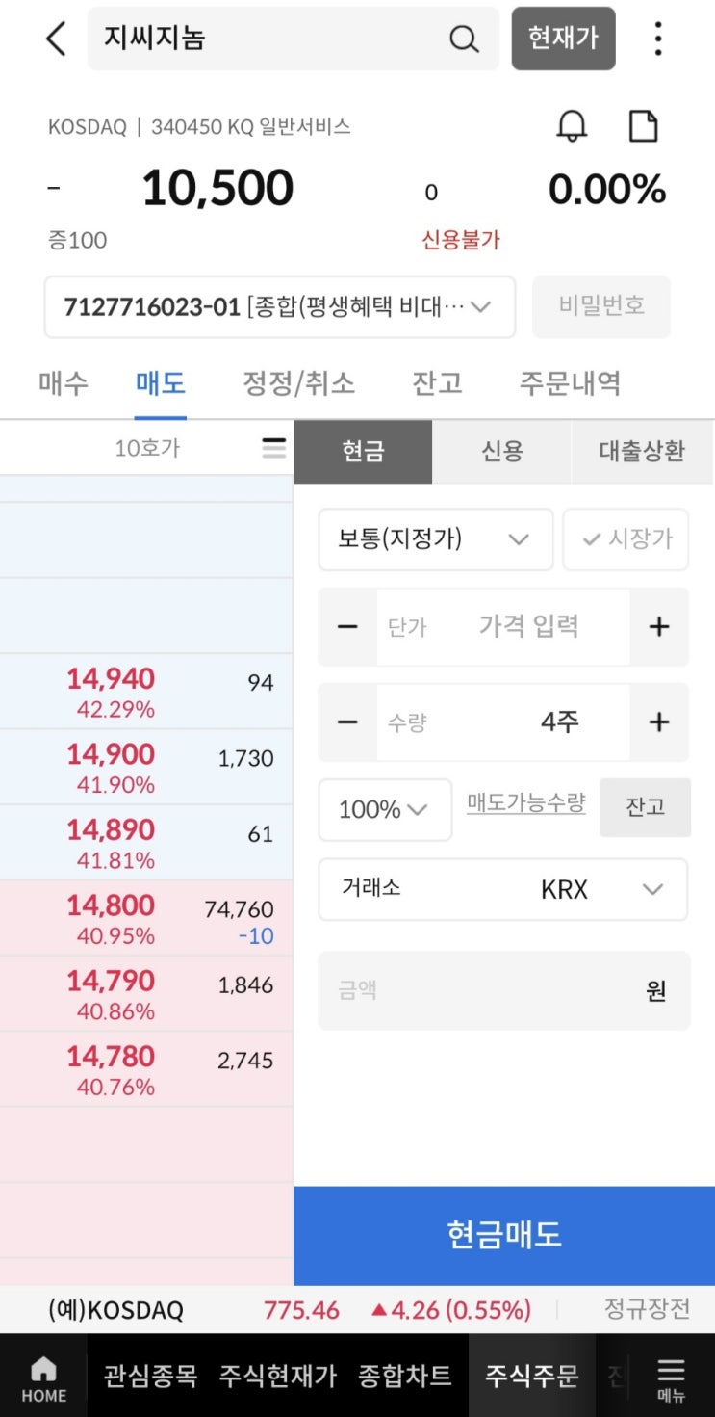Switch to the 매수 tab
Viewport: 715px width, 1417px height.
[64, 383]
